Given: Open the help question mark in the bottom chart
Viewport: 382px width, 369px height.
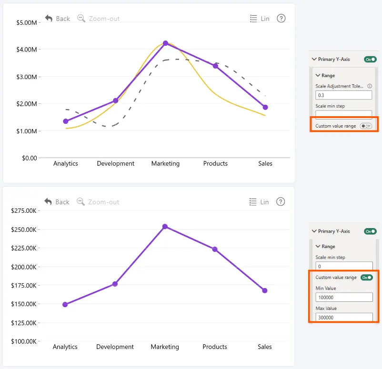Looking at the screenshot, I should [281, 202].
